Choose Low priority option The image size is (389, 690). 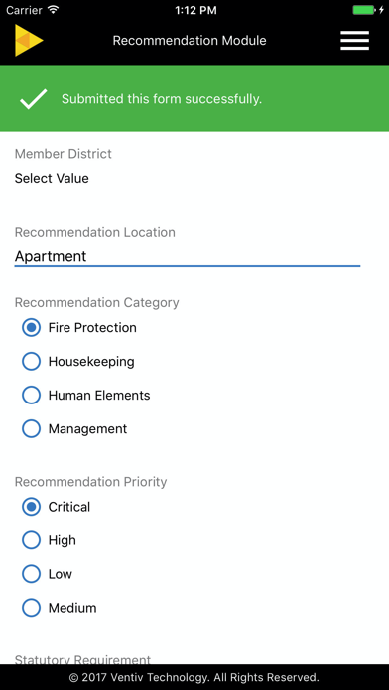pos(32,574)
